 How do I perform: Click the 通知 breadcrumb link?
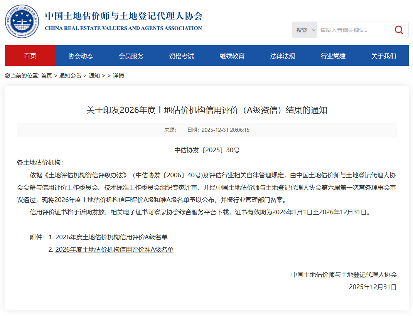pos(94,76)
